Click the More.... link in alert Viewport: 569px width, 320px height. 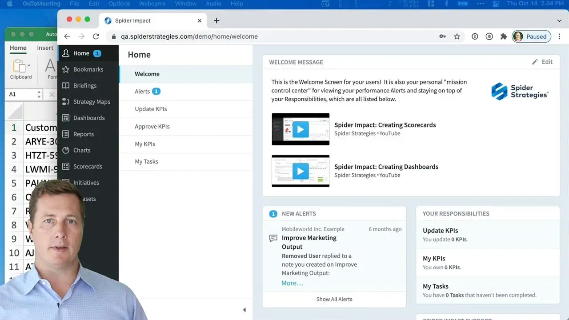pos(293,283)
